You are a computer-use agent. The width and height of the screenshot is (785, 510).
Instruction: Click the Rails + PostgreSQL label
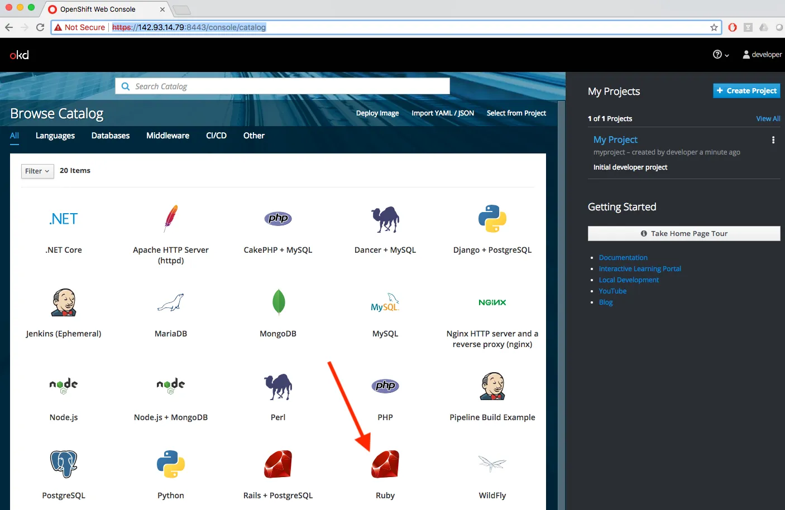pyautogui.click(x=278, y=495)
